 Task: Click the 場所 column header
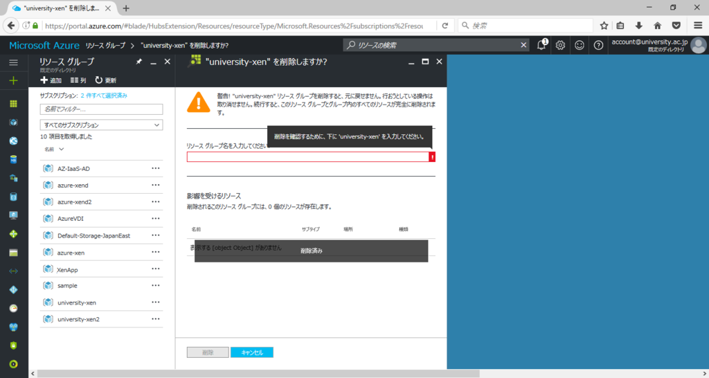click(348, 229)
